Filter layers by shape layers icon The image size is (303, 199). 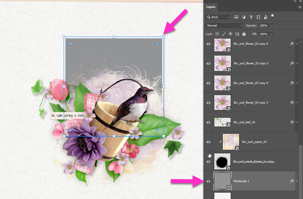coord(259,17)
